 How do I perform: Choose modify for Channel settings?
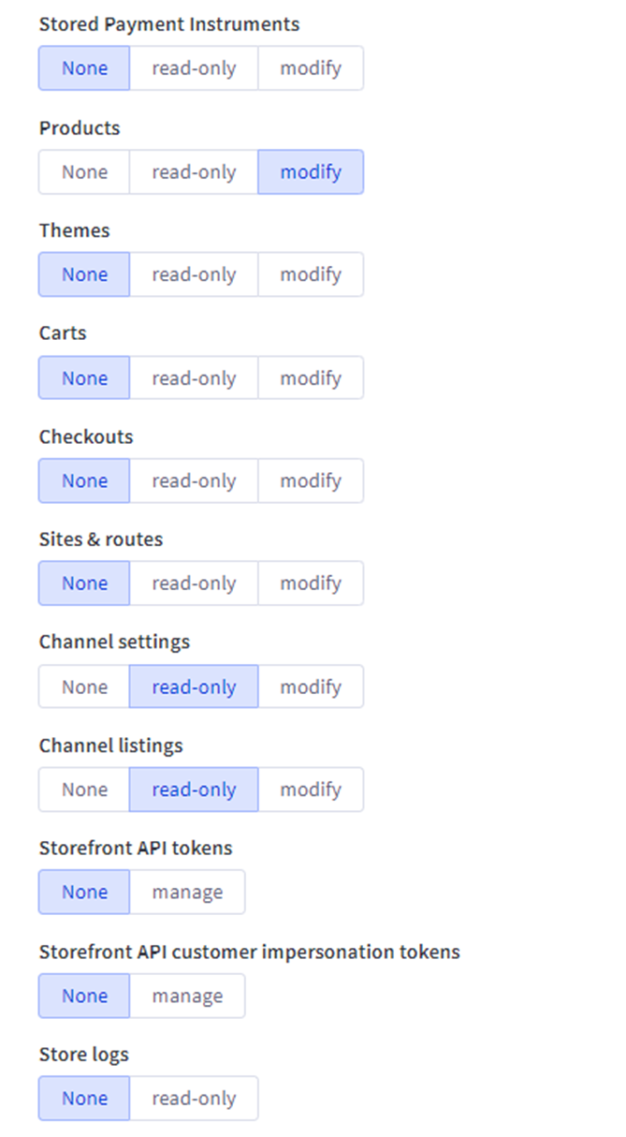coord(311,687)
